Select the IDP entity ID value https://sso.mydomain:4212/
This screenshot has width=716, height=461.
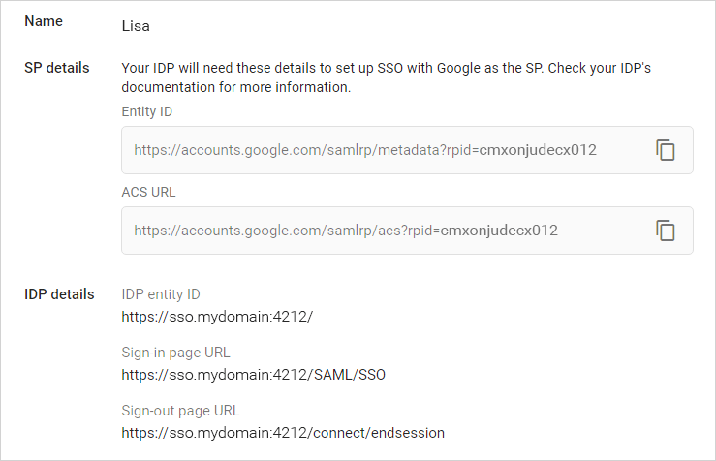[x=217, y=316]
